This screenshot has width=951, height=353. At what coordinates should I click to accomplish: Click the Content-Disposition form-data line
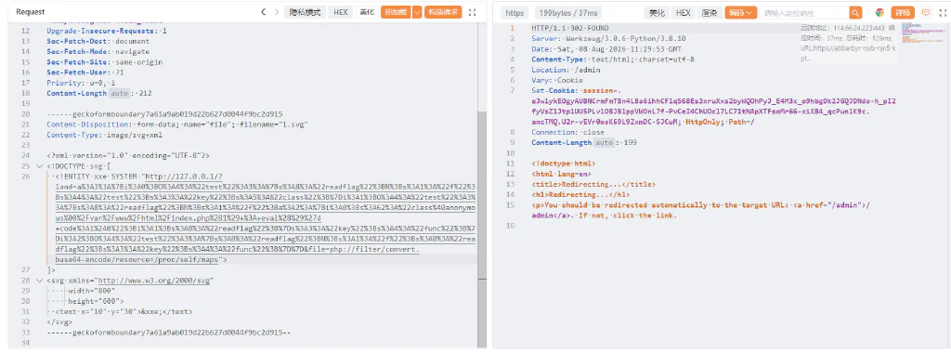point(177,124)
